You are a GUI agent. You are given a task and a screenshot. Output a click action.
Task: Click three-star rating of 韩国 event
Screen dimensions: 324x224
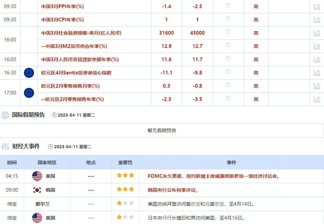click(x=125, y=189)
